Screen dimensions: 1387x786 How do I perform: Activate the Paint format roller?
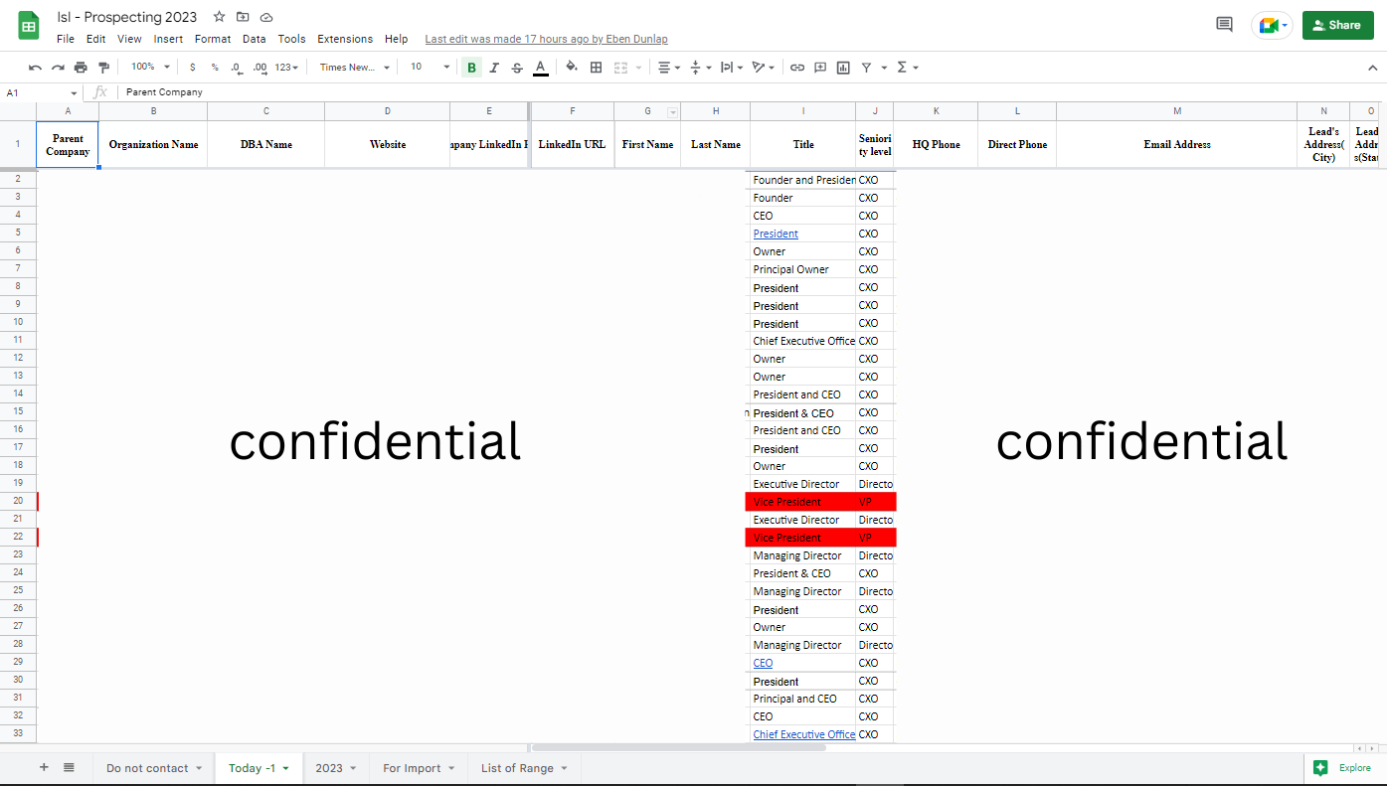click(103, 68)
